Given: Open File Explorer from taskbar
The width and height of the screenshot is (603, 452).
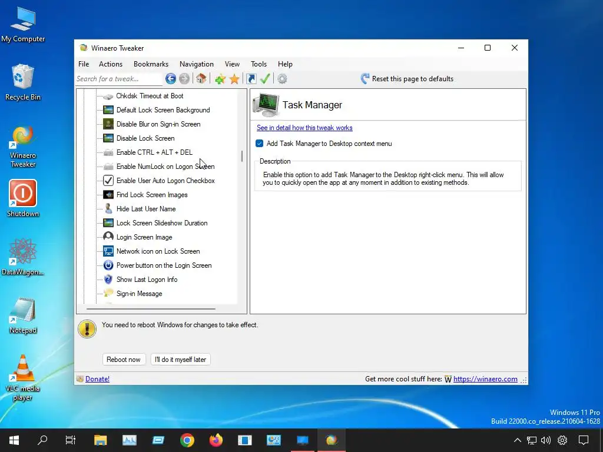Looking at the screenshot, I should (100, 440).
